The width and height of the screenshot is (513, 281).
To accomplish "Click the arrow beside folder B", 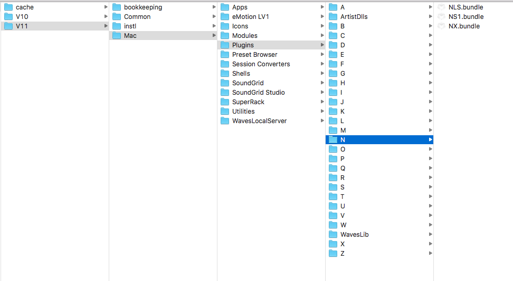I will coord(431,26).
